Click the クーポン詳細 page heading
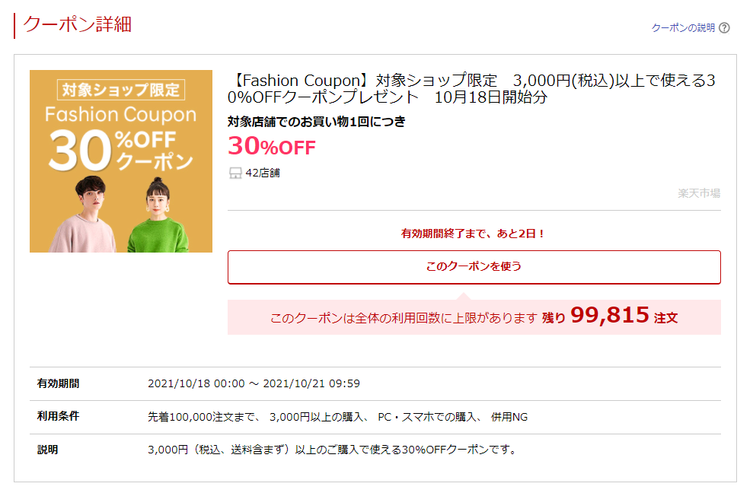 click(78, 24)
